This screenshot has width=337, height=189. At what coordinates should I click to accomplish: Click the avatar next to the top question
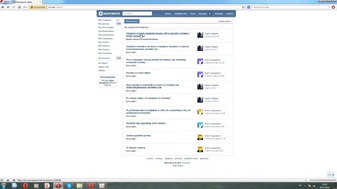pyautogui.click(x=200, y=35)
